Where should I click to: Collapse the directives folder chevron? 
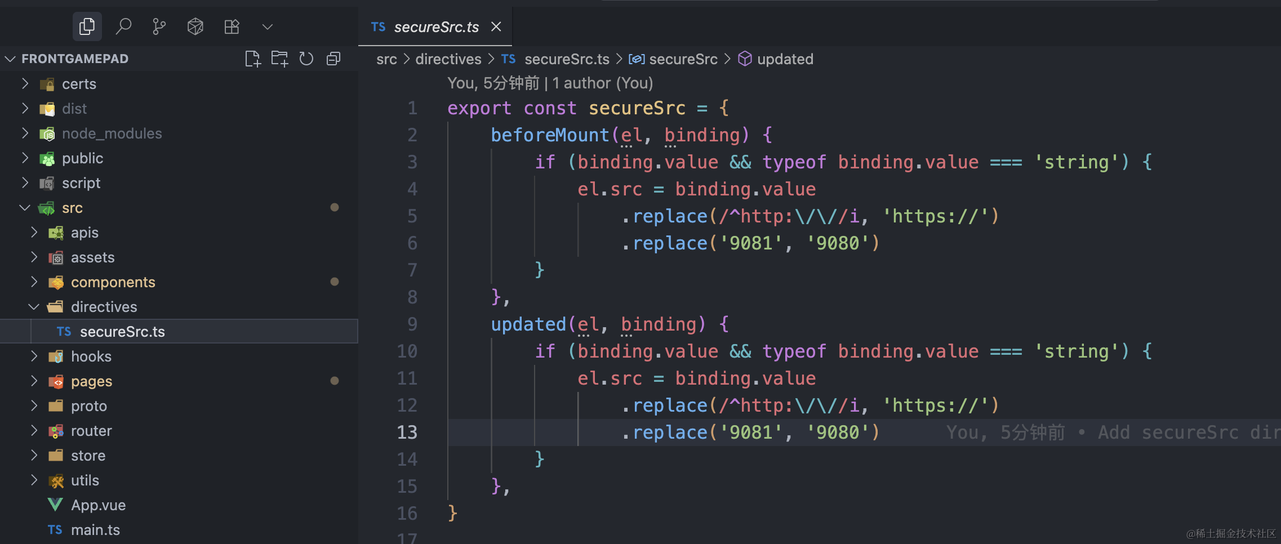click(x=34, y=306)
